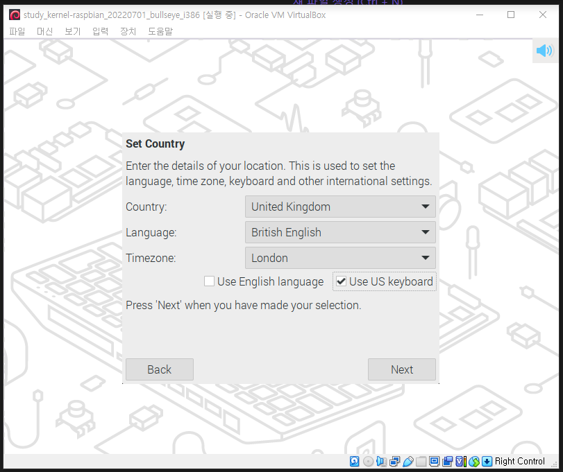Expand the Language selection list

click(x=339, y=231)
